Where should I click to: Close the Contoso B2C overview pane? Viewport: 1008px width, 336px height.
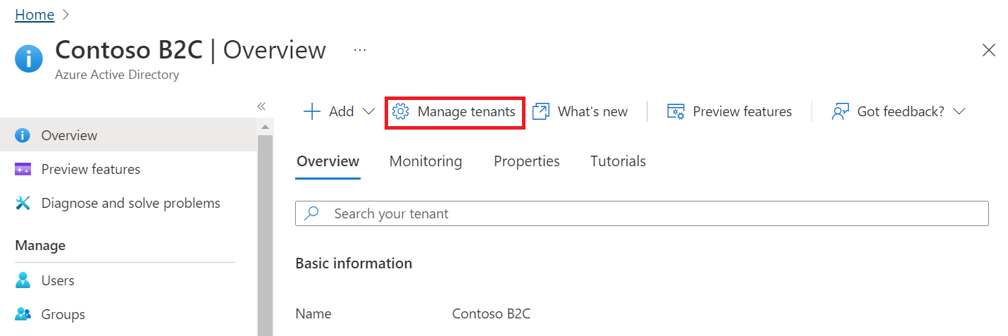(988, 50)
